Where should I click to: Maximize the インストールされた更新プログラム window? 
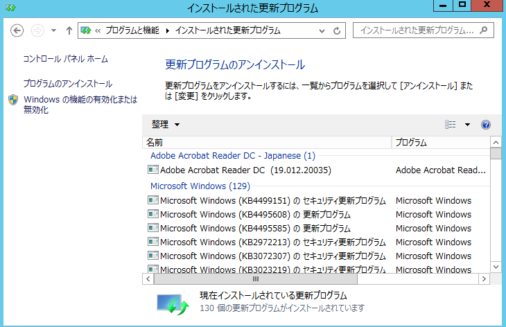click(x=462, y=6)
